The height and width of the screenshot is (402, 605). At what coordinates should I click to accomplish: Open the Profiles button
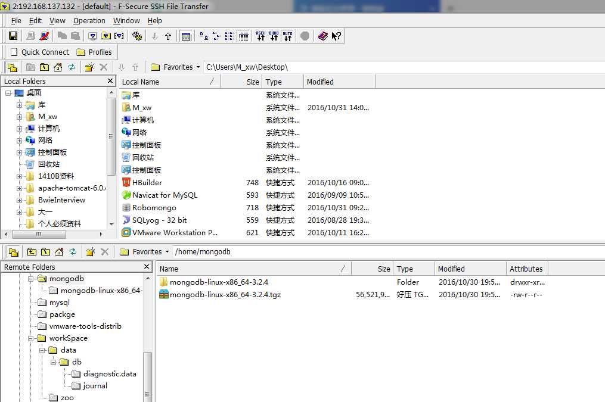(x=95, y=52)
